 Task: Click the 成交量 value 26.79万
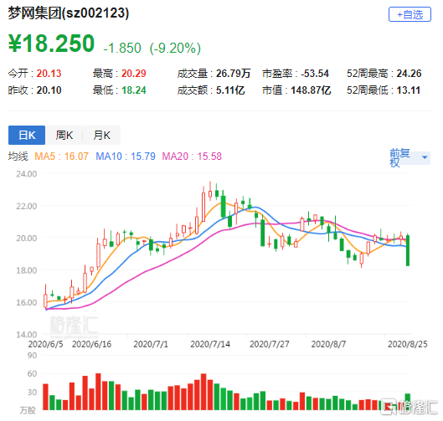(234, 74)
